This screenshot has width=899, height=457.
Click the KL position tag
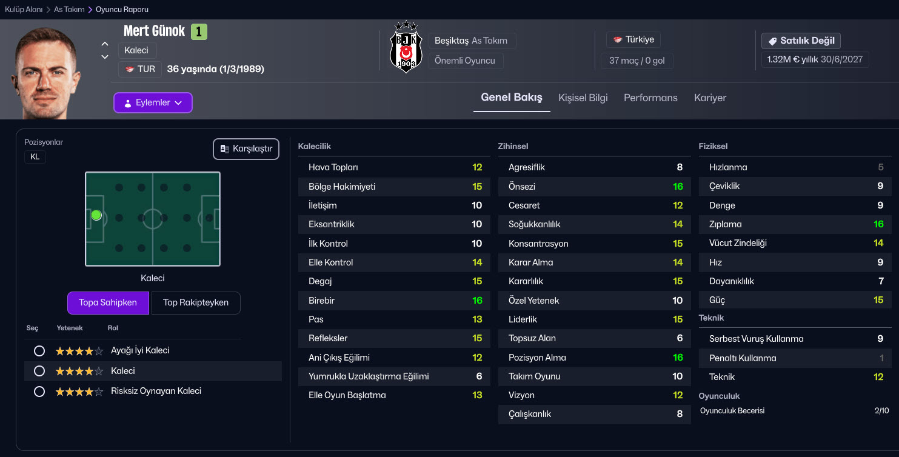click(x=35, y=157)
